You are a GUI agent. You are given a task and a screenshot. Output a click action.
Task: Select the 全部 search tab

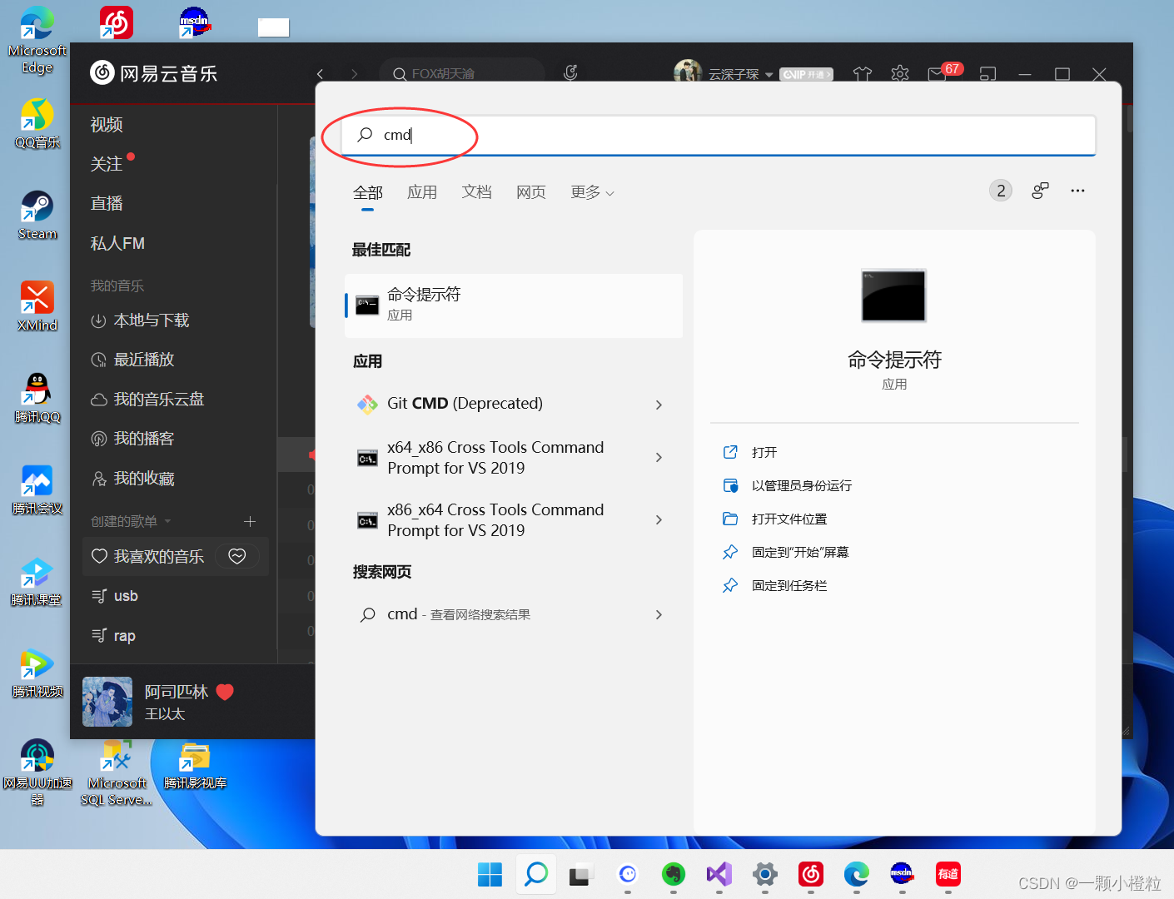pyautogui.click(x=367, y=193)
